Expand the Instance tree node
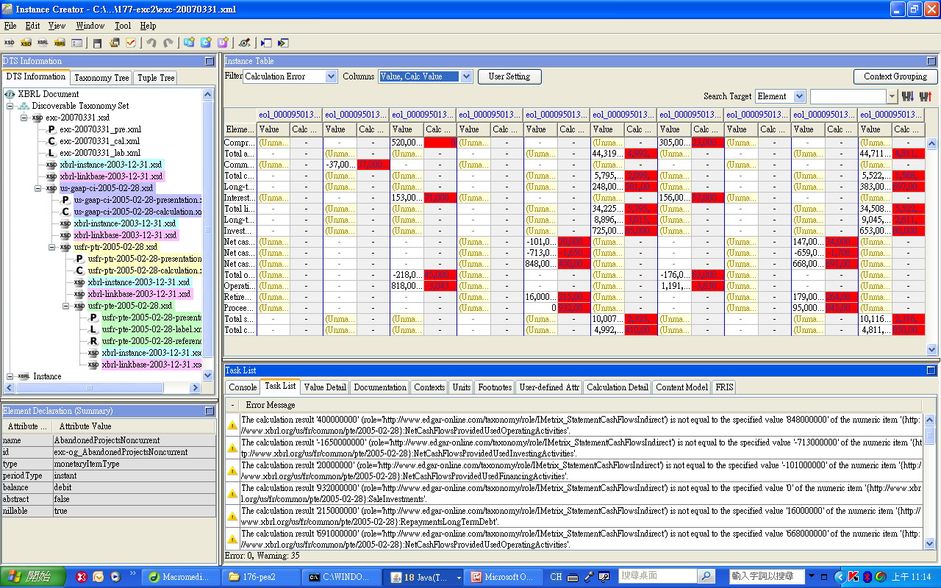The width and height of the screenshot is (941, 588). [x=10, y=376]
